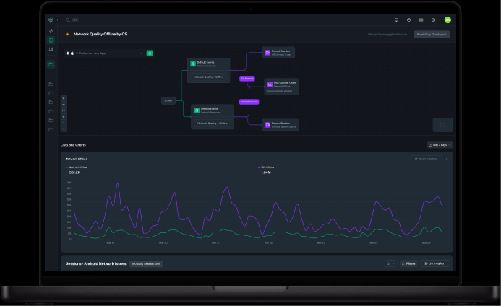Image resolution: width=501 pixels, height=306 pixels.
Task: Toggle the star next to flow title
Action: coord(67,34)
